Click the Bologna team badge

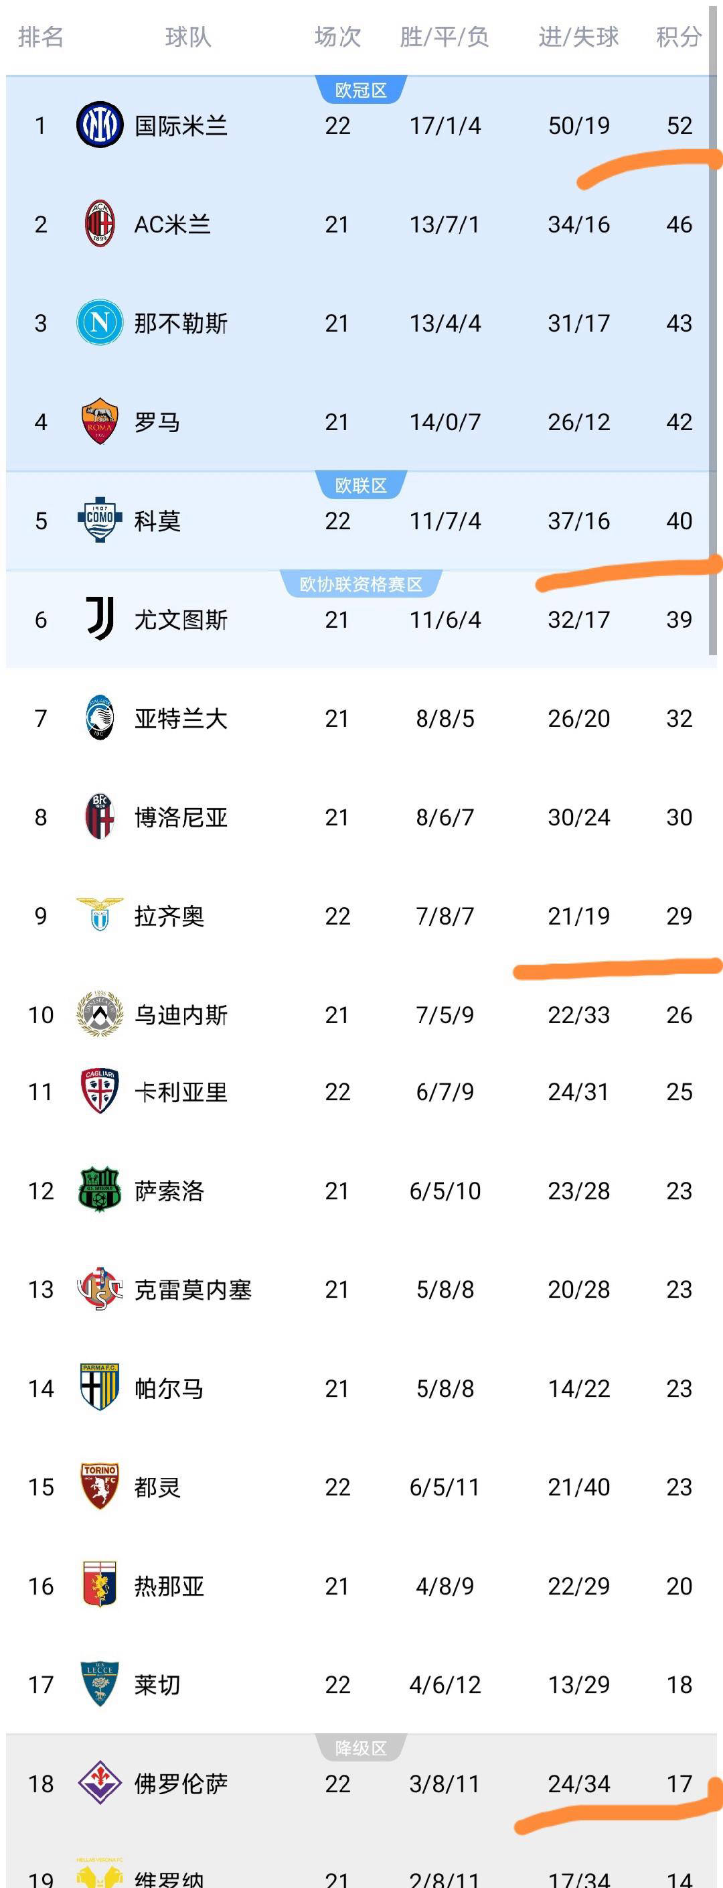point(100,817)
